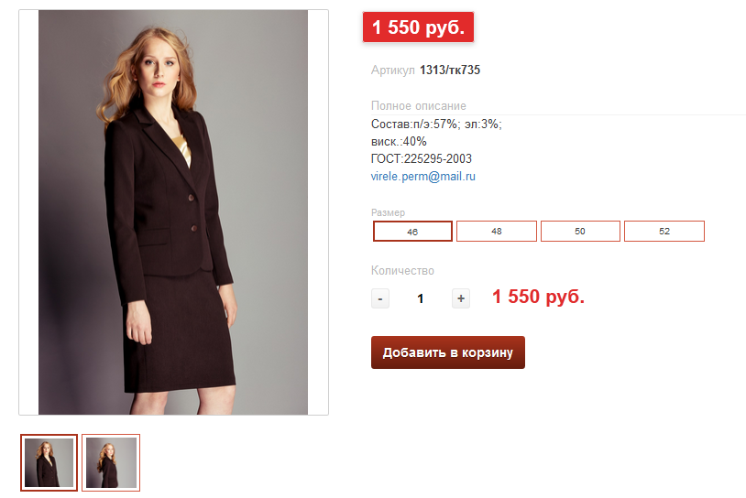Click the red price beside the quantity stepper
The width and height of the screenshot is (746, 498).
(x=538, y=297)
